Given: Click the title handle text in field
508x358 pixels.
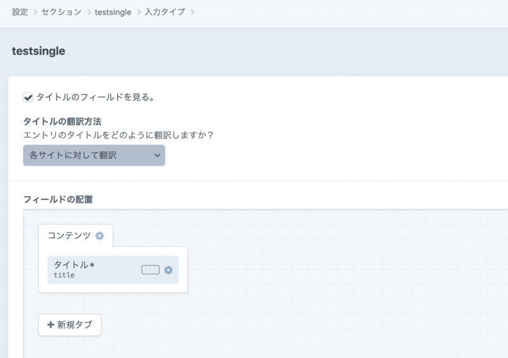Looking at the screenshot, I should click(x=64, y=275).
